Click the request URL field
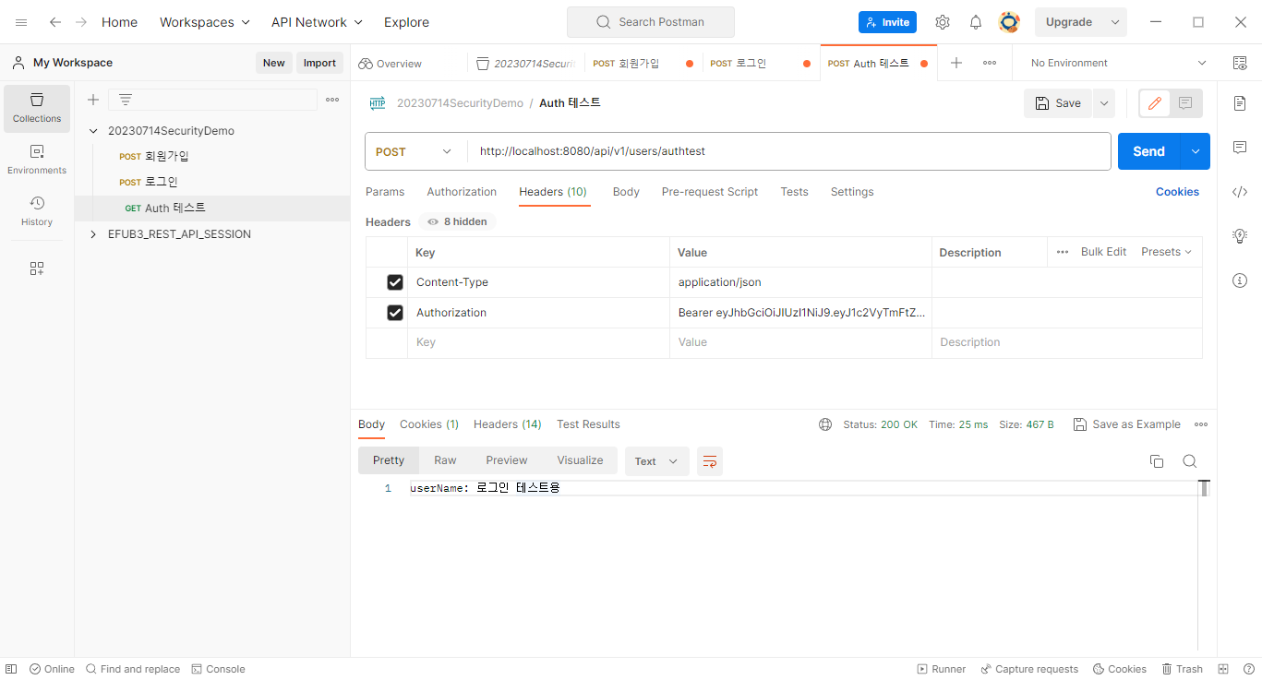 (789, 151)
